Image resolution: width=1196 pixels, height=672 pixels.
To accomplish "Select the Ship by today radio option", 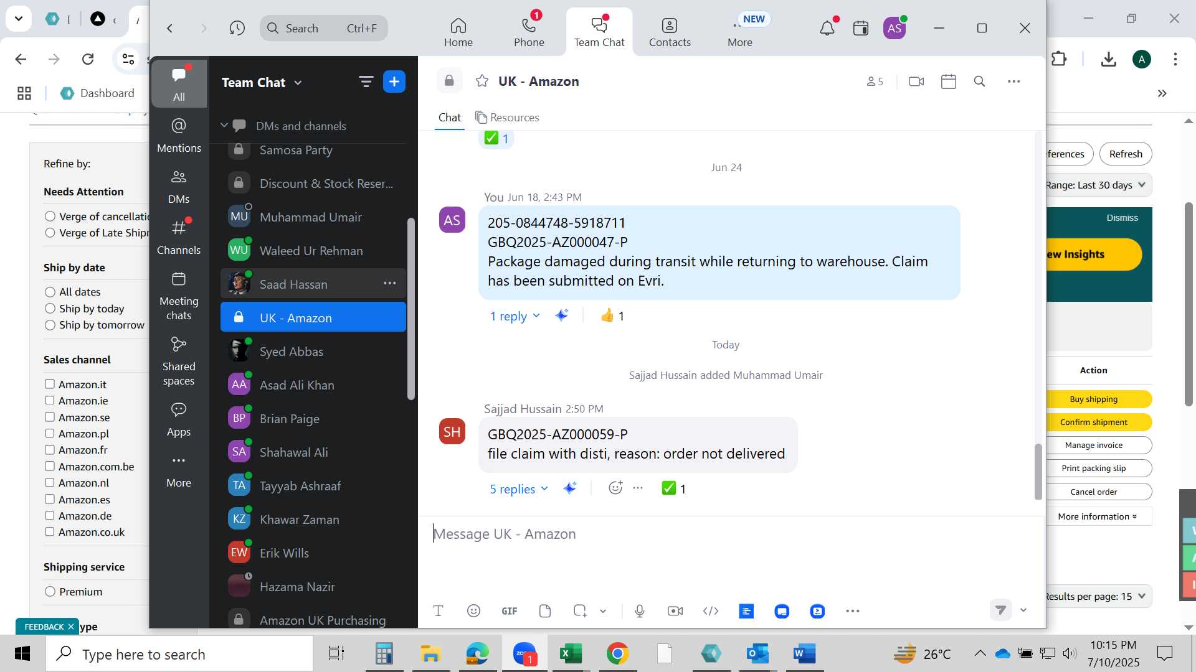I will (x=50, y=309).
